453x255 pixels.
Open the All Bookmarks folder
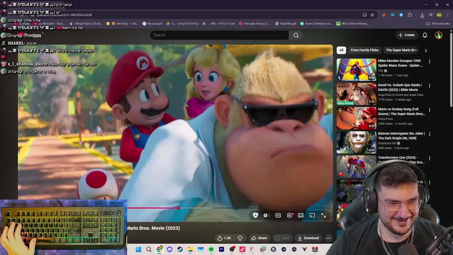437,24
